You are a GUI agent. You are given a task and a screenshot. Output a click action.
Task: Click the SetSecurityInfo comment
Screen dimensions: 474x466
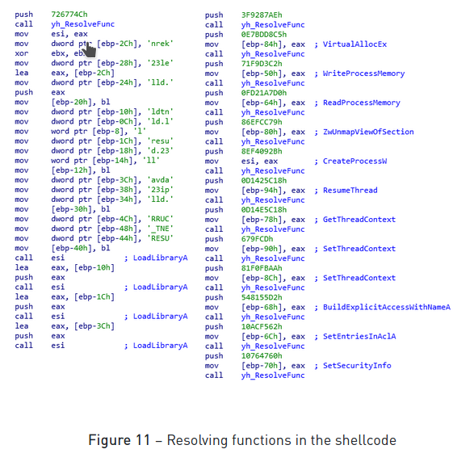click(357, 366)
